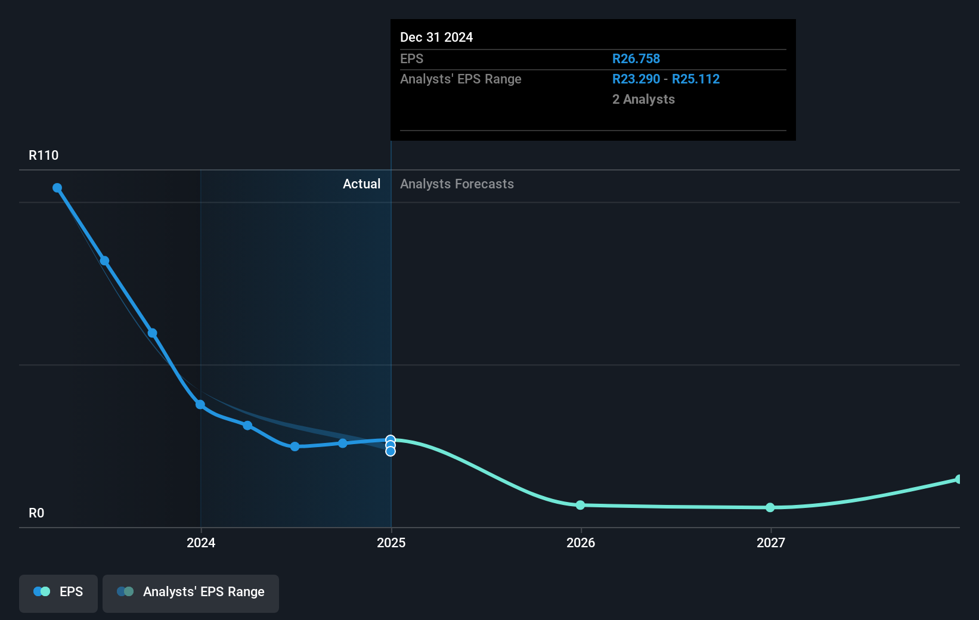The width and height of the screenshot is (979, 620).
Task: Click the 2026 x-axis label
Action: [581, 542]
